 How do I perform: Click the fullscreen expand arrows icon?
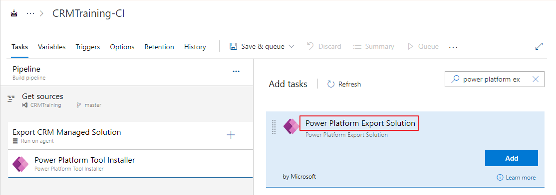tap(539, 46)
